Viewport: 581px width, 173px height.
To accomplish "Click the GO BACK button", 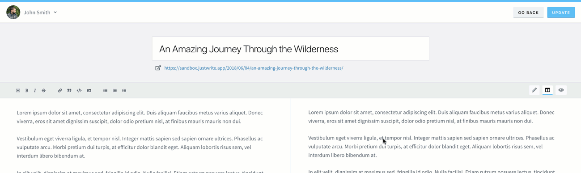I will pyautogui.click(x=528, y=13).
